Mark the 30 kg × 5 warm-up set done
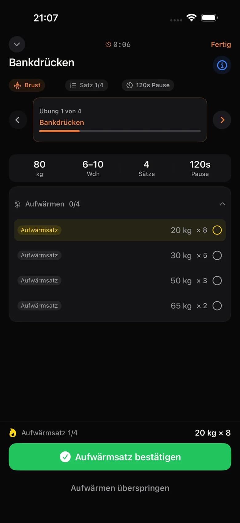Viewport: 240px width, 523px height. (x=217, y=255)
